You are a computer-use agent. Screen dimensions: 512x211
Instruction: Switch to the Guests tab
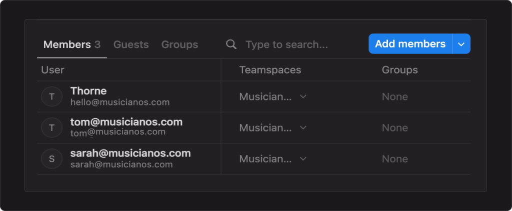[x=131, y=44]
